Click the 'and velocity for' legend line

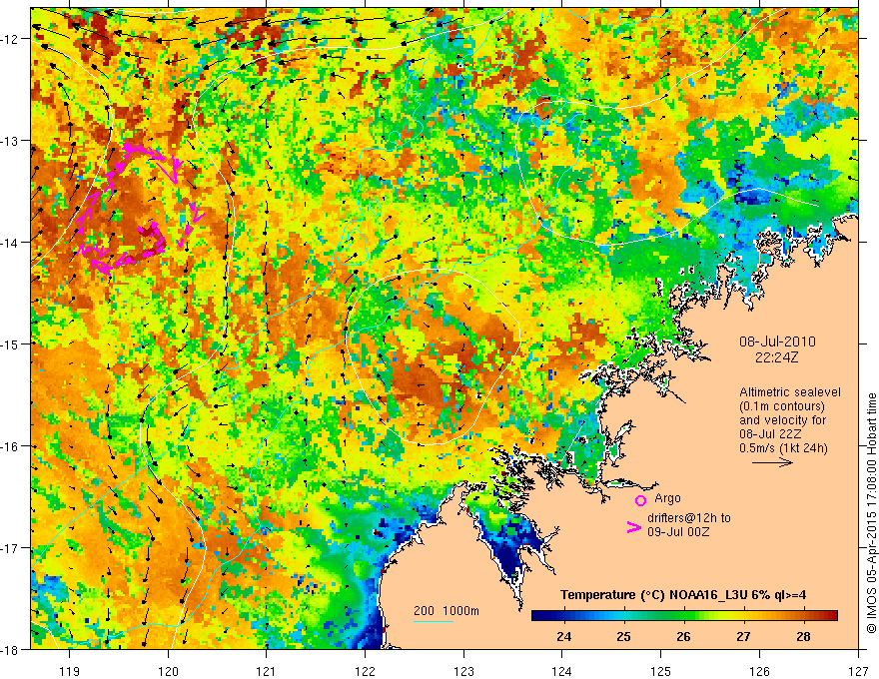click(x=782, y=420)
